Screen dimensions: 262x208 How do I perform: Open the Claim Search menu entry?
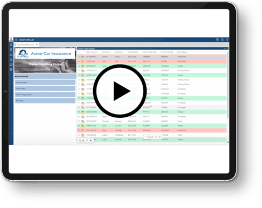click(x=45, y=88)
